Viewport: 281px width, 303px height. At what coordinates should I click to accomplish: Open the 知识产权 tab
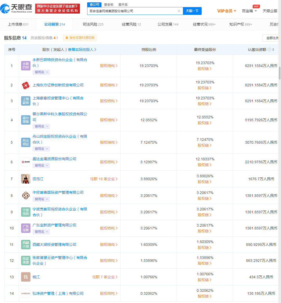(x=241, y=24)
